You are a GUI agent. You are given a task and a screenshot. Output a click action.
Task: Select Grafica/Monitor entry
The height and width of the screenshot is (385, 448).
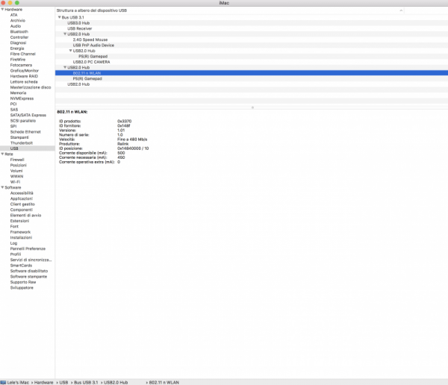25,71
